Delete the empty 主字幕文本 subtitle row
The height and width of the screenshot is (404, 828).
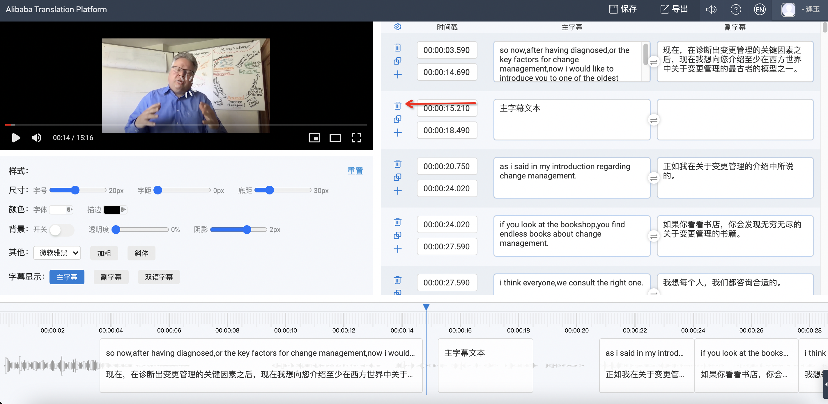click(x=398, y=106)
